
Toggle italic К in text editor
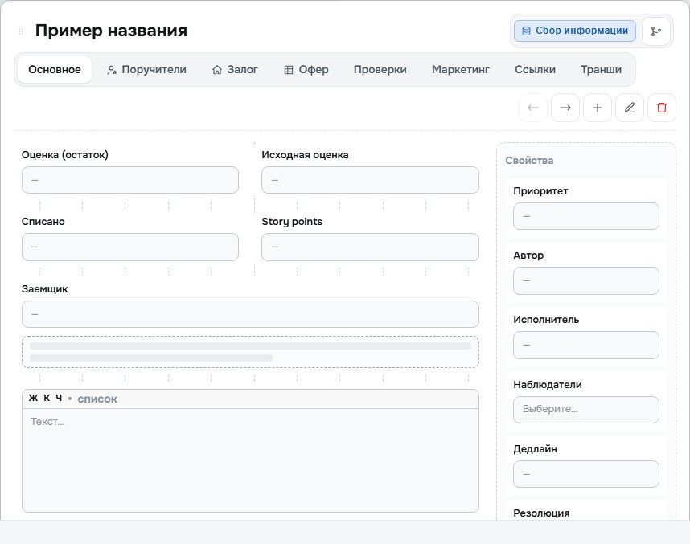coord(47,398)
